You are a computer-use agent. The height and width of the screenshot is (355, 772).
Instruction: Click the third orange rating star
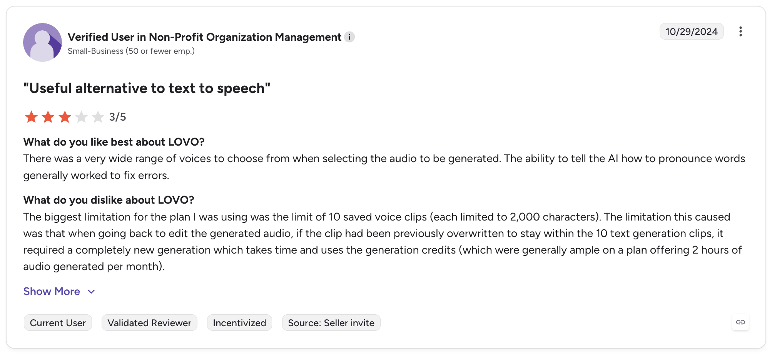click(65, 117)
